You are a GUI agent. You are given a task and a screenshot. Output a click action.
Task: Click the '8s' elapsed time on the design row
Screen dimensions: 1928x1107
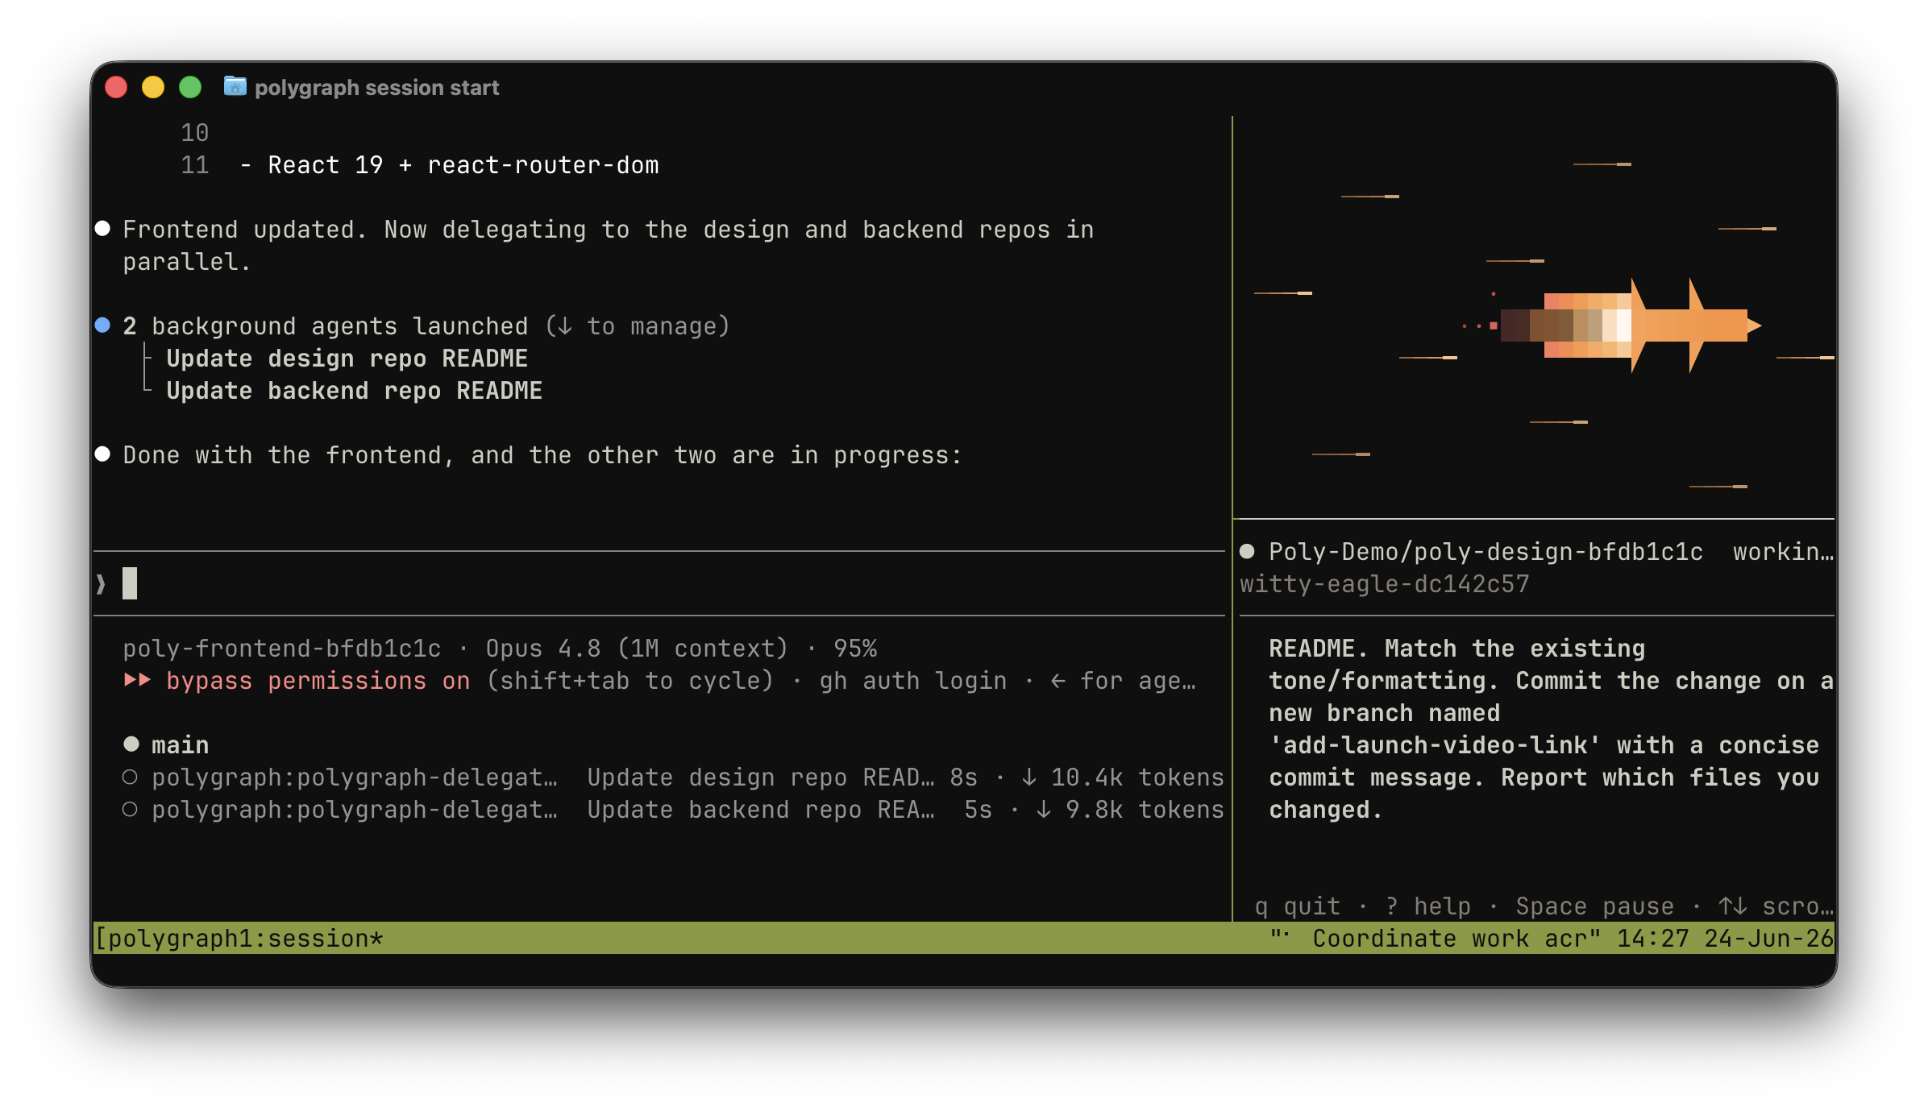click(x=964, y=777)
